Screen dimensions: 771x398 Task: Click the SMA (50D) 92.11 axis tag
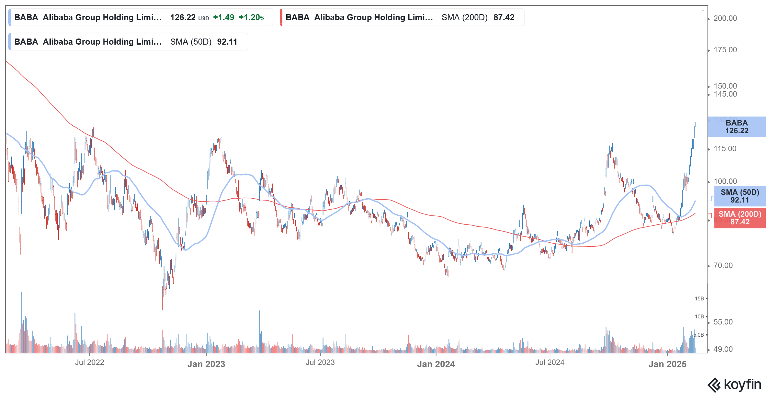tap(740, 196)
